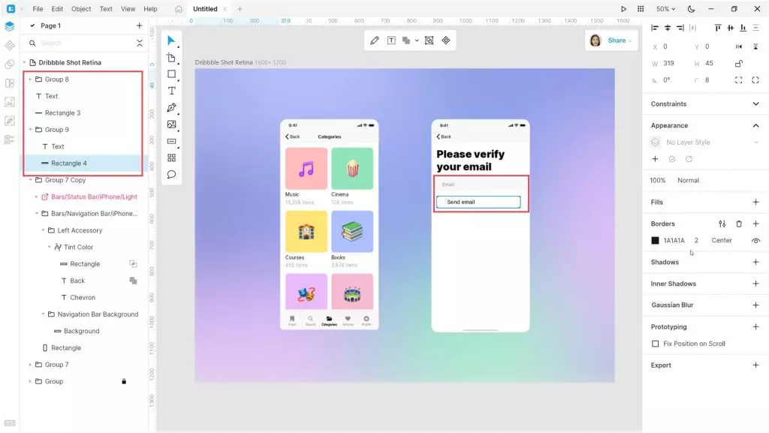Image resolution: width=769 pixels, height=433 pixels.
Task: Select the Comment tool
Action: coord(171,174)
